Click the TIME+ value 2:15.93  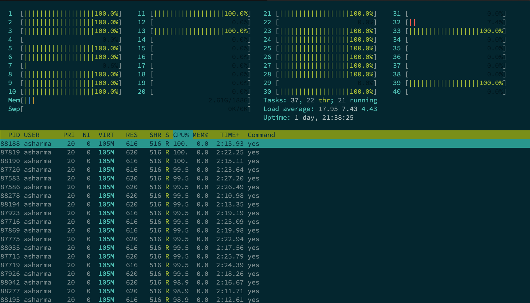pyautogui.click(x=230, y=144)
